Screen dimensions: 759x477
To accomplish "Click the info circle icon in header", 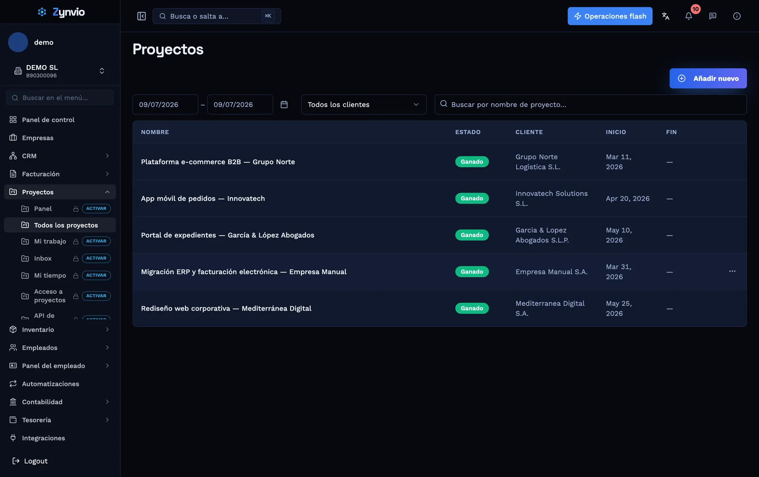I will 737,16.
